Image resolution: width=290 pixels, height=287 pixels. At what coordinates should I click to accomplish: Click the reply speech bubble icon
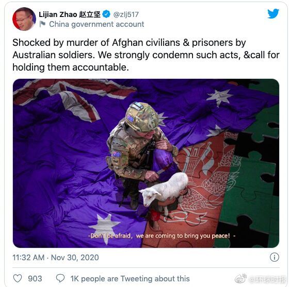click(60, 278)
